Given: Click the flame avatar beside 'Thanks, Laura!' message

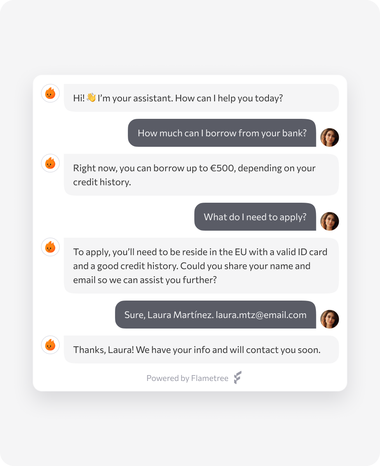Looking at the screenshot, I should [x=51, y=345].
